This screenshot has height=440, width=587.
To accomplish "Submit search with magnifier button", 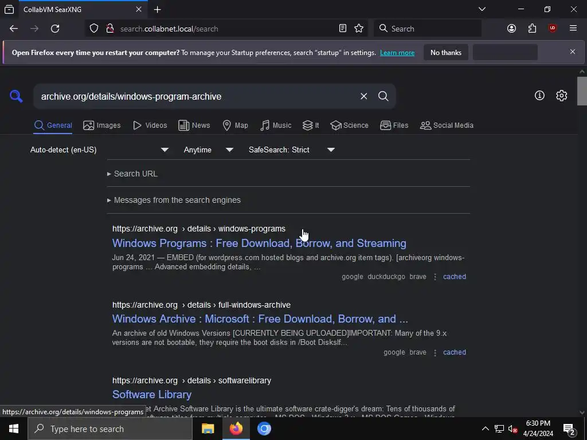I will (383, 96).
